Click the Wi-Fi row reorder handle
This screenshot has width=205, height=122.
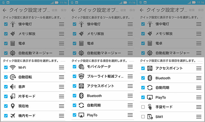pos(61,67)
